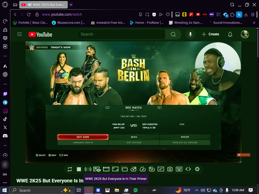
Task: Go to the YouTube home logo
Action: (40, 35)
